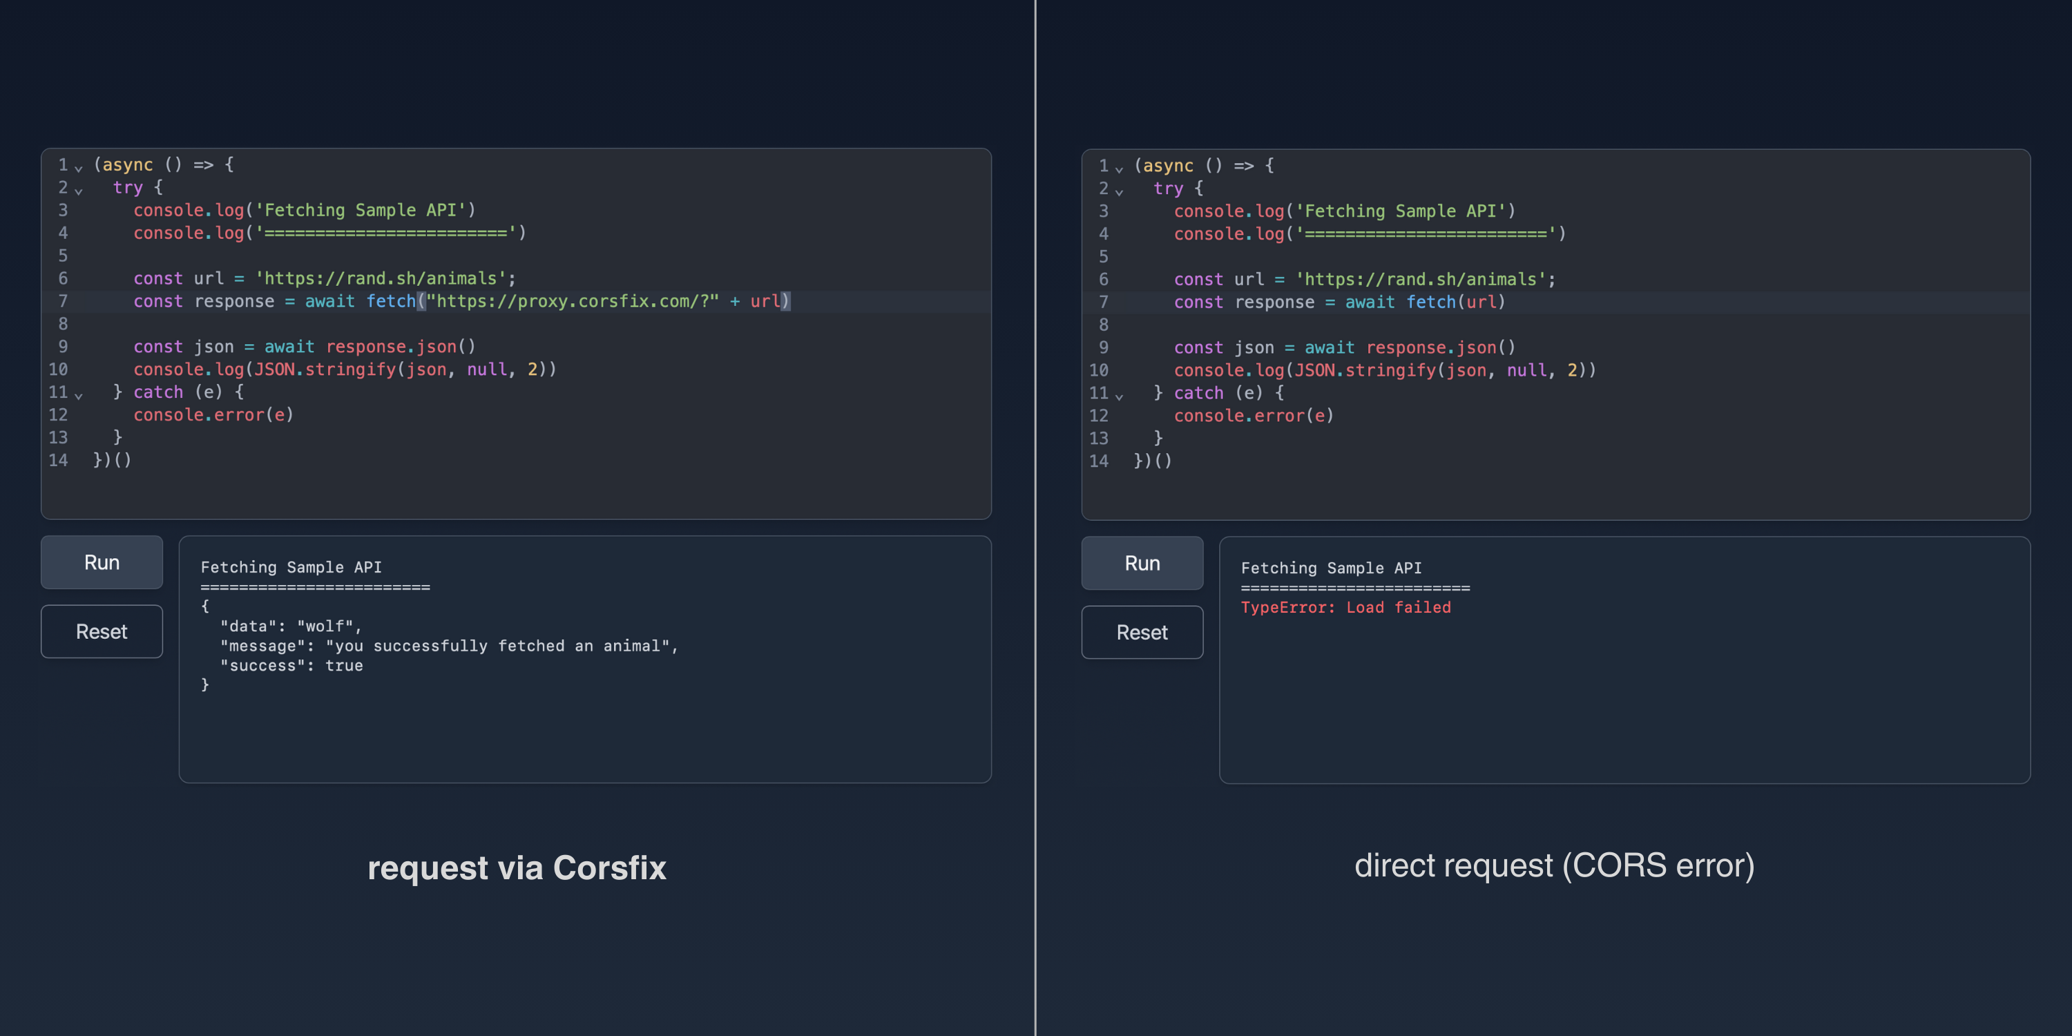Click line number 10 in the right editor
Screen dimensions: 2072x1036
1098,370
